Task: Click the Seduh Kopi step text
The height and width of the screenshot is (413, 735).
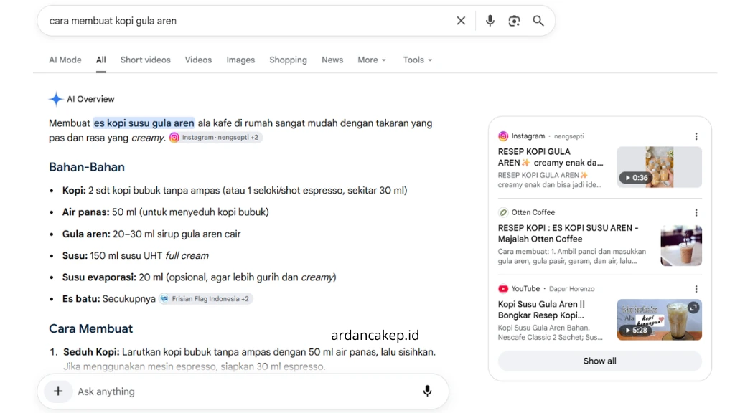Action: (249, 359)
